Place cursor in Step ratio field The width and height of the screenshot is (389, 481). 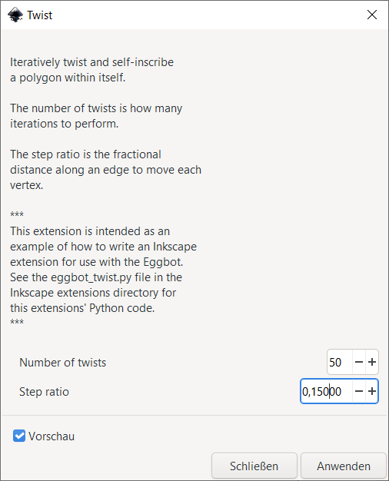click(x=326, y=391)
